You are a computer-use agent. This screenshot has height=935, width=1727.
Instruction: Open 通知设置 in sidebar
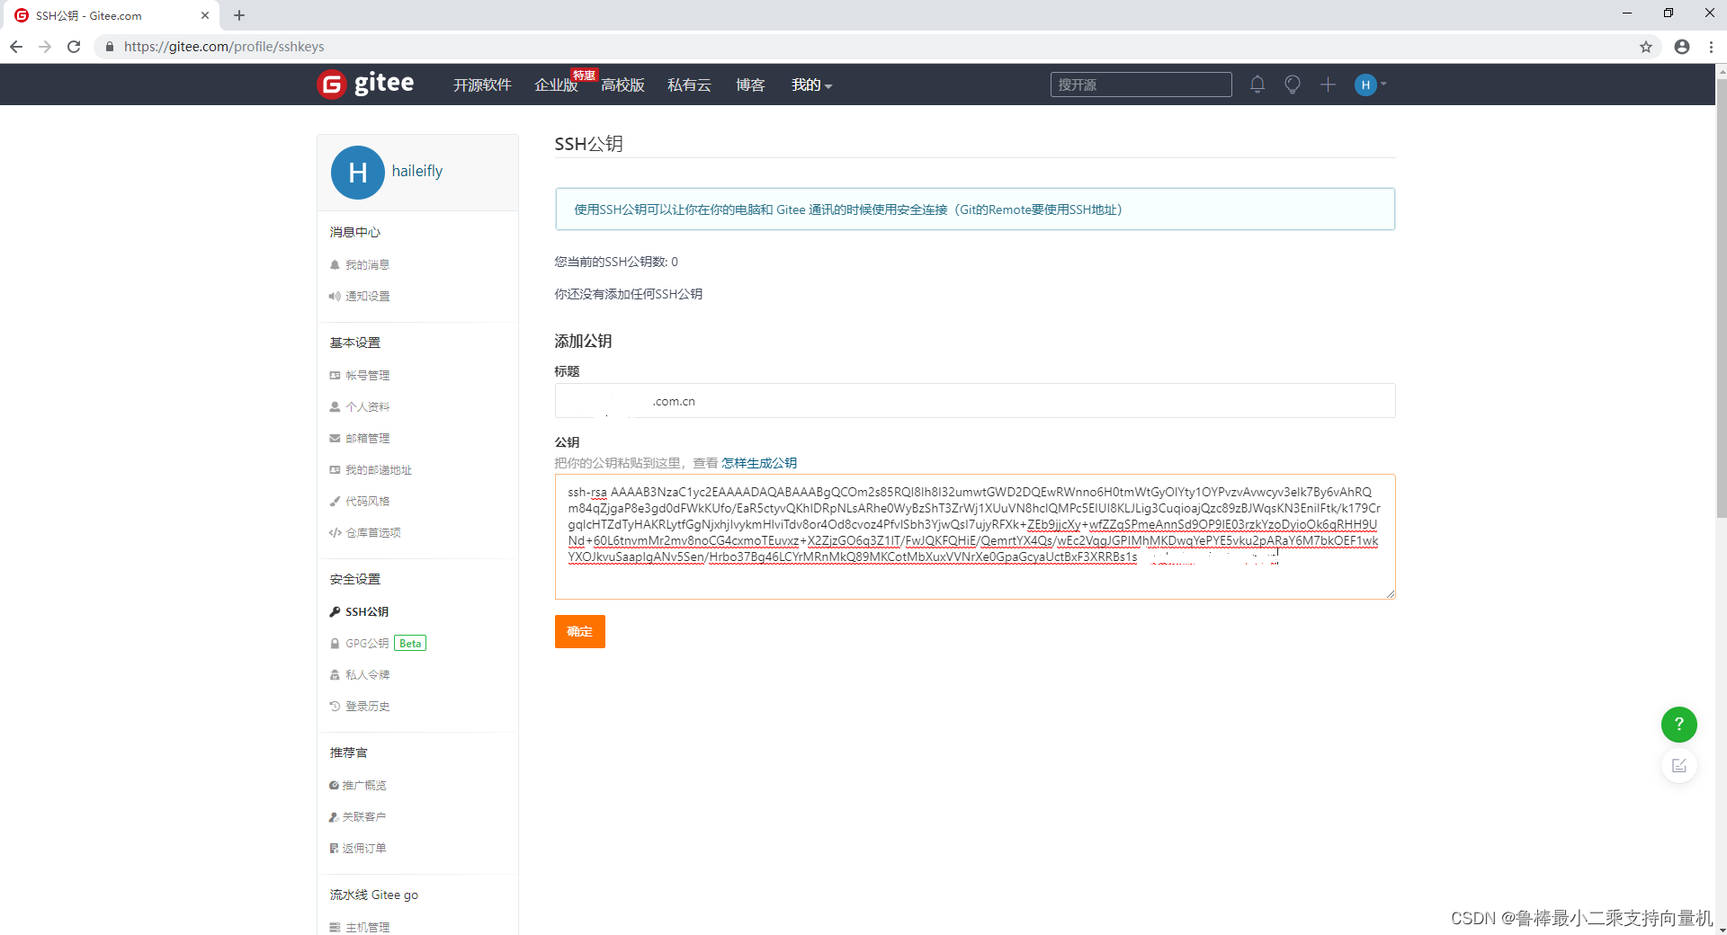click(x=360, y=296)
